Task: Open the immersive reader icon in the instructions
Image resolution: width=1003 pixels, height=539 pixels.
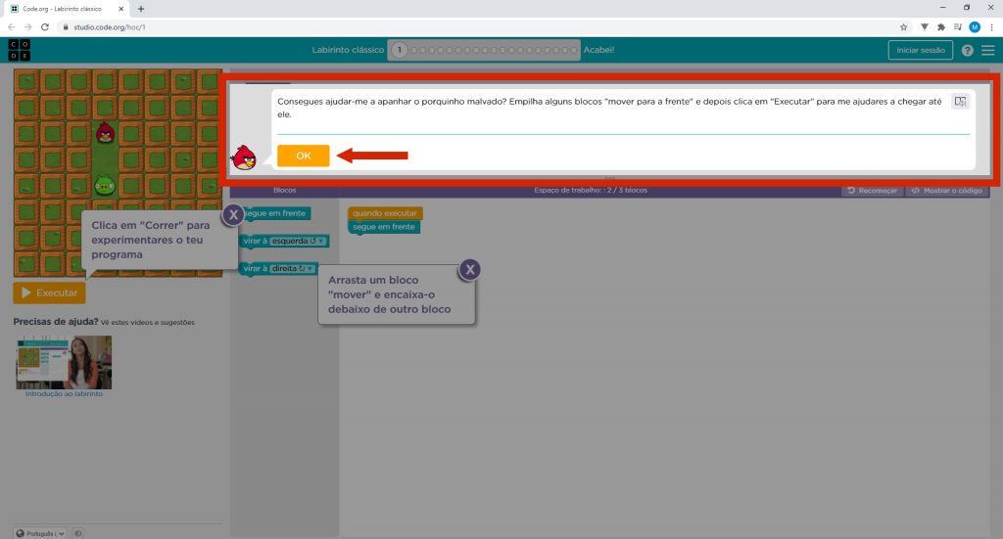Action: [960, 101]
